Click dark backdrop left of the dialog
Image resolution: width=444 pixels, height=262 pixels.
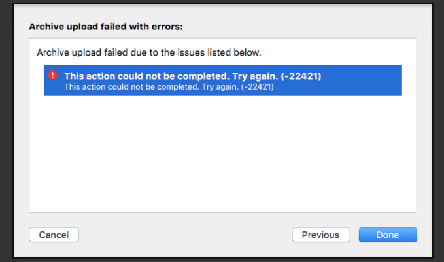coord(7,131)
